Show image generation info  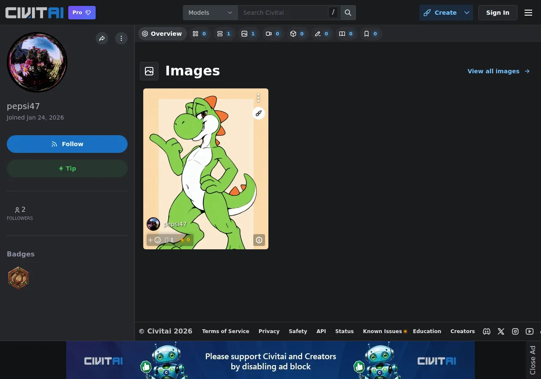coord(259,240)
